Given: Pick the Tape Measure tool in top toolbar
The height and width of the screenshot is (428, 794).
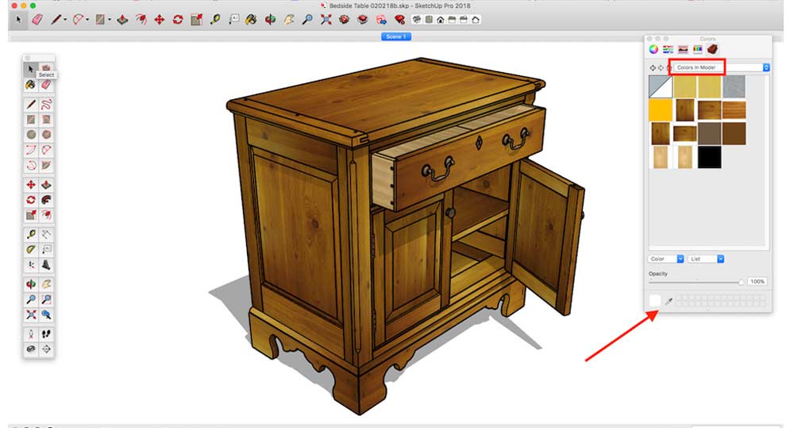Looking at the screenshot, I should (214, 19).
